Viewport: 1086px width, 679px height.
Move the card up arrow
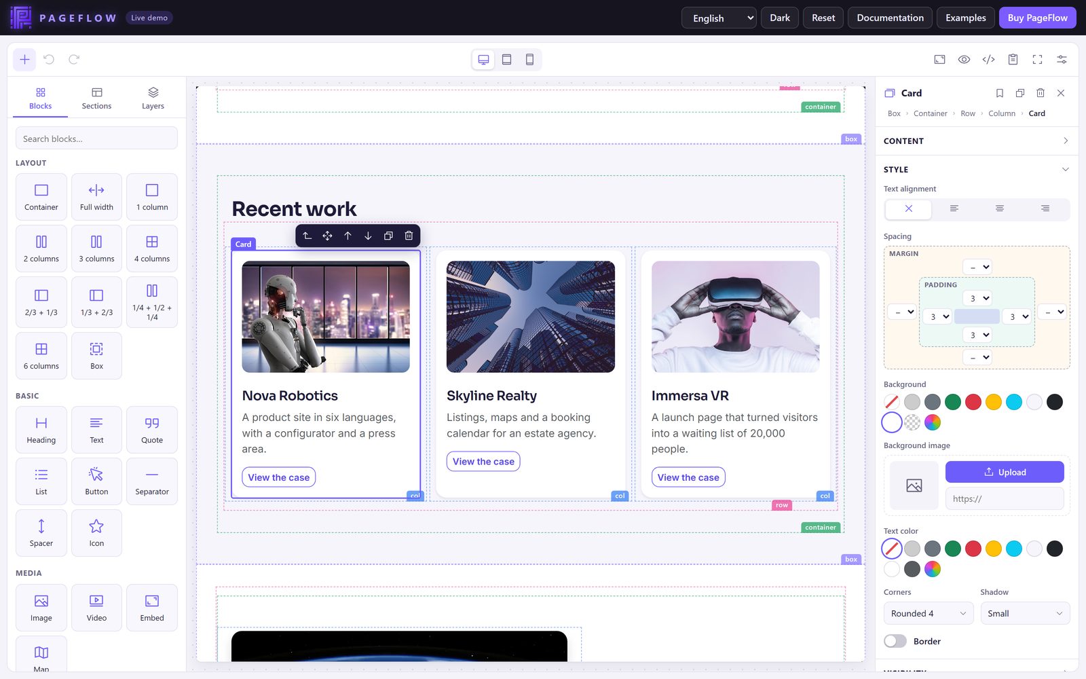pos(348,236)
